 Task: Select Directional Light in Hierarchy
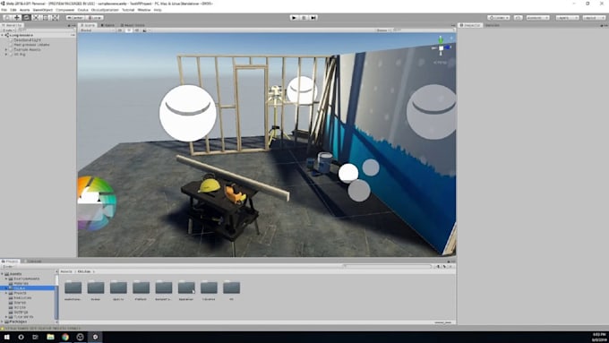[27, 40]
